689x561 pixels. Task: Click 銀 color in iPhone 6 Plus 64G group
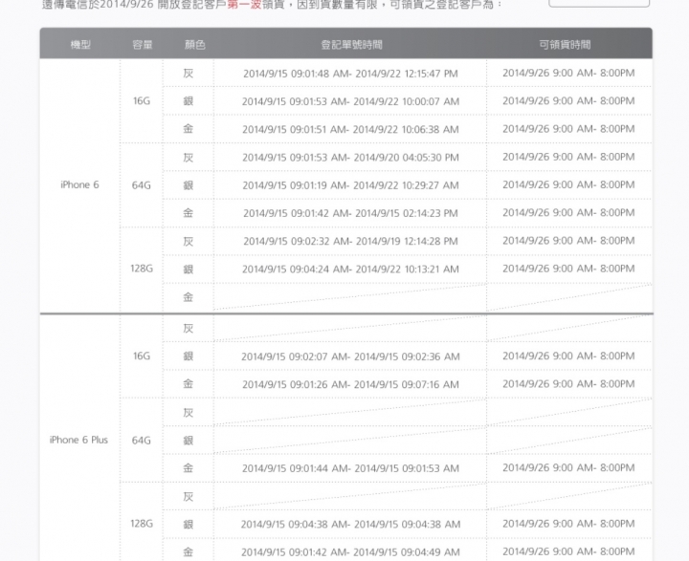click(189, 441)
